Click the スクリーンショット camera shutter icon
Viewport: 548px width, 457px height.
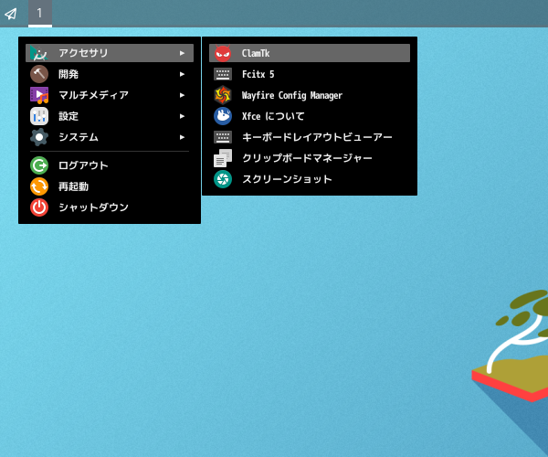pos(223,179)
